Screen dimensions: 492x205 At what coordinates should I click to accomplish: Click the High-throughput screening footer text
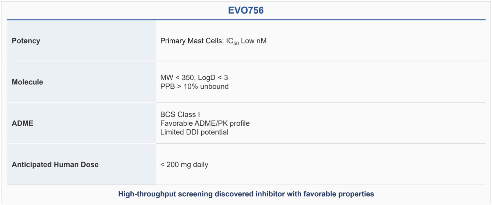pyautogui.click(x=165, y=194)
